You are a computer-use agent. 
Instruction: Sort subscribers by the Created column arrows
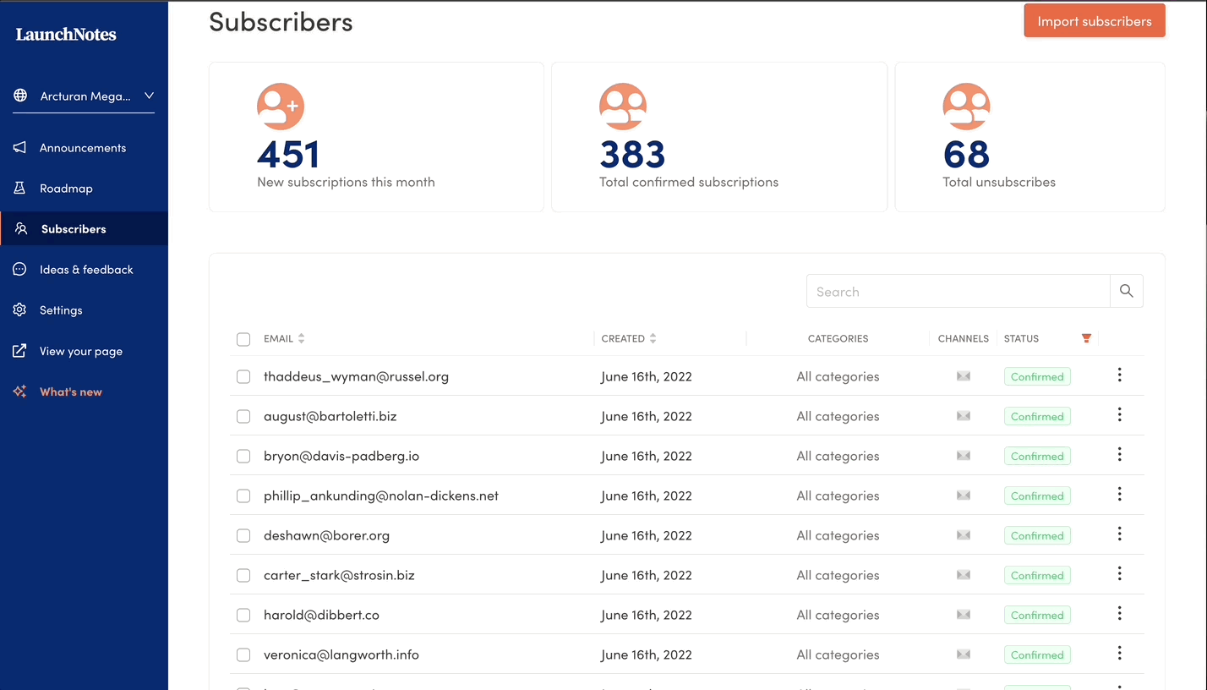[653, 338]
